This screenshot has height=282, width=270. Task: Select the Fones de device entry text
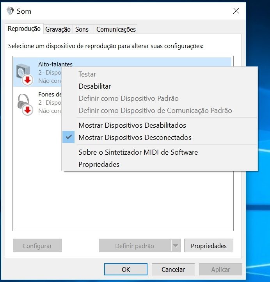pos(50,94)
